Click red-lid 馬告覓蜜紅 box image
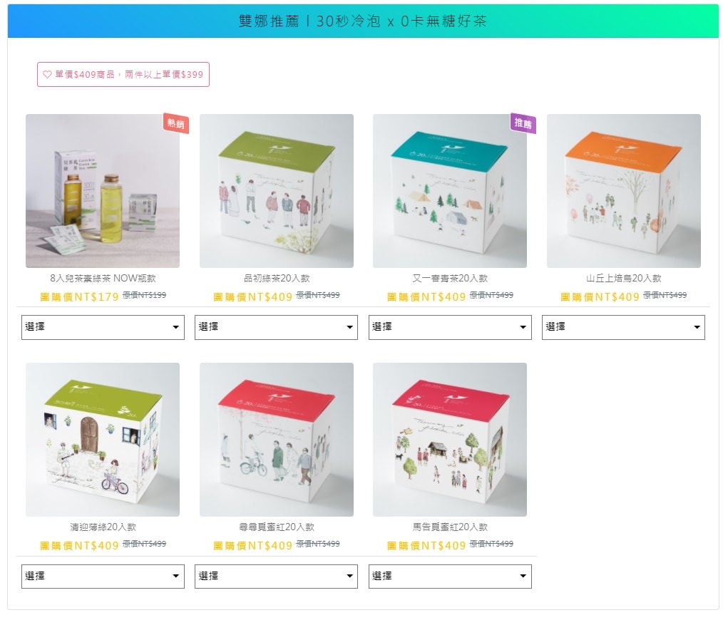The image size is (723, 620). point(450,440)
